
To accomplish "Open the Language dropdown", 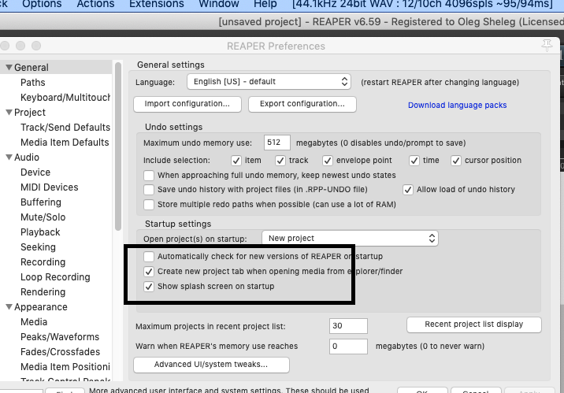I will pos(269,82).
